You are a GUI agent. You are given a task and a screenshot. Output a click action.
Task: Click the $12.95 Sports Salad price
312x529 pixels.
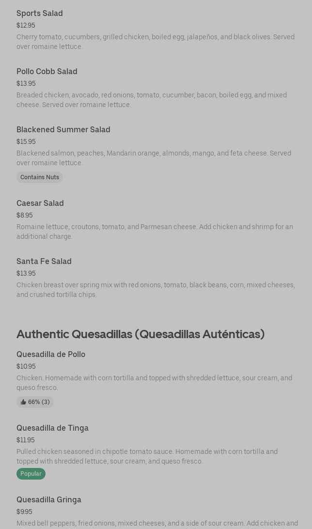(26, 25)
